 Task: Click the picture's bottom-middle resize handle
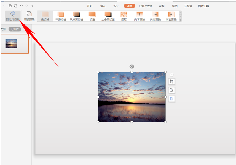point(132,122)
